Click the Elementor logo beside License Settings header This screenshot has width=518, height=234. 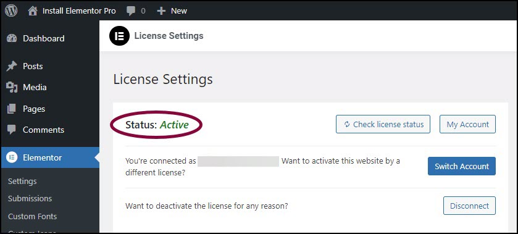coord(119,36)
